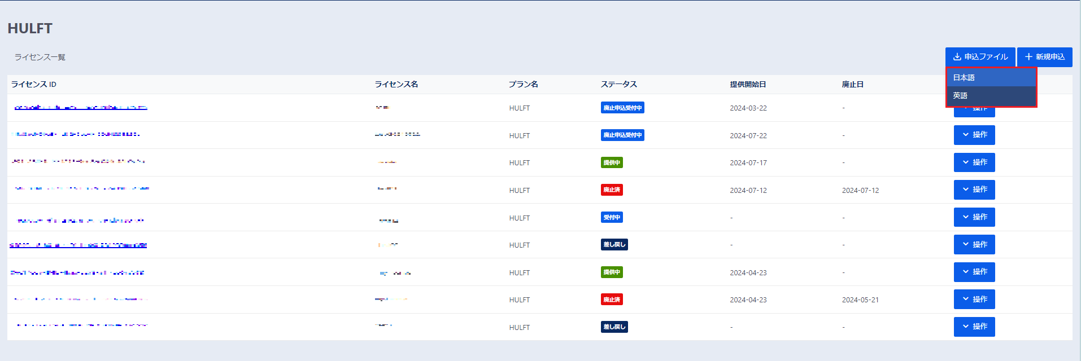The height and width of the screenshot is (361, 1081).
Task: Open the license ID link in 2024-07-22 row
Action: 76,134
